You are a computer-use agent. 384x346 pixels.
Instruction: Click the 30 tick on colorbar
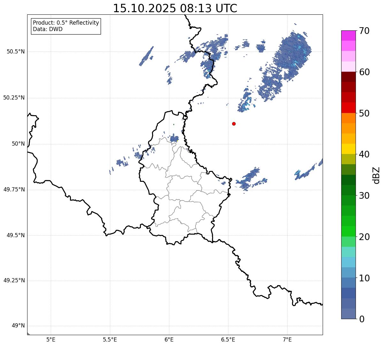click(x=364, y=196)
